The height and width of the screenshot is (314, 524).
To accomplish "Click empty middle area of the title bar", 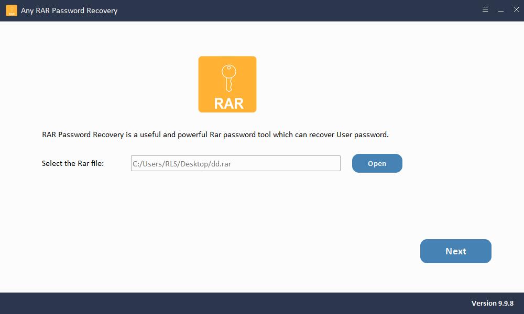I will [288, 10].
